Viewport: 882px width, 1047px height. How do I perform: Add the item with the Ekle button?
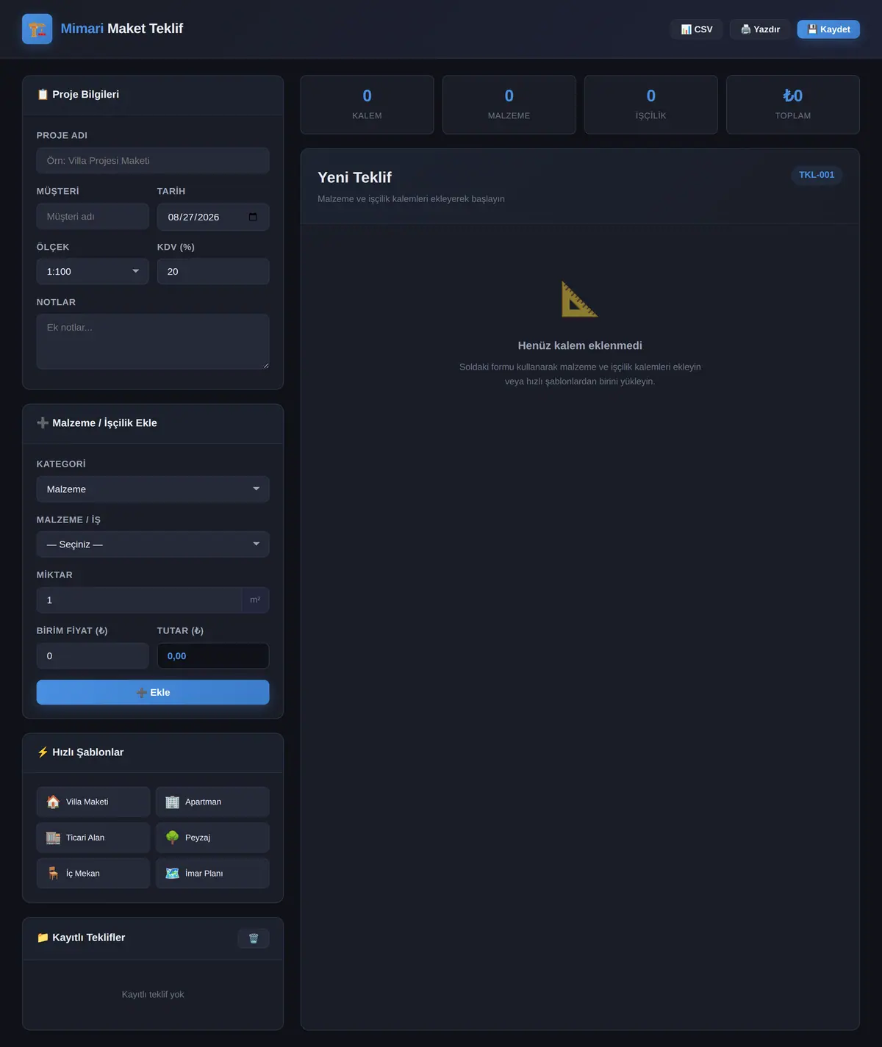[x=153, y=693]
